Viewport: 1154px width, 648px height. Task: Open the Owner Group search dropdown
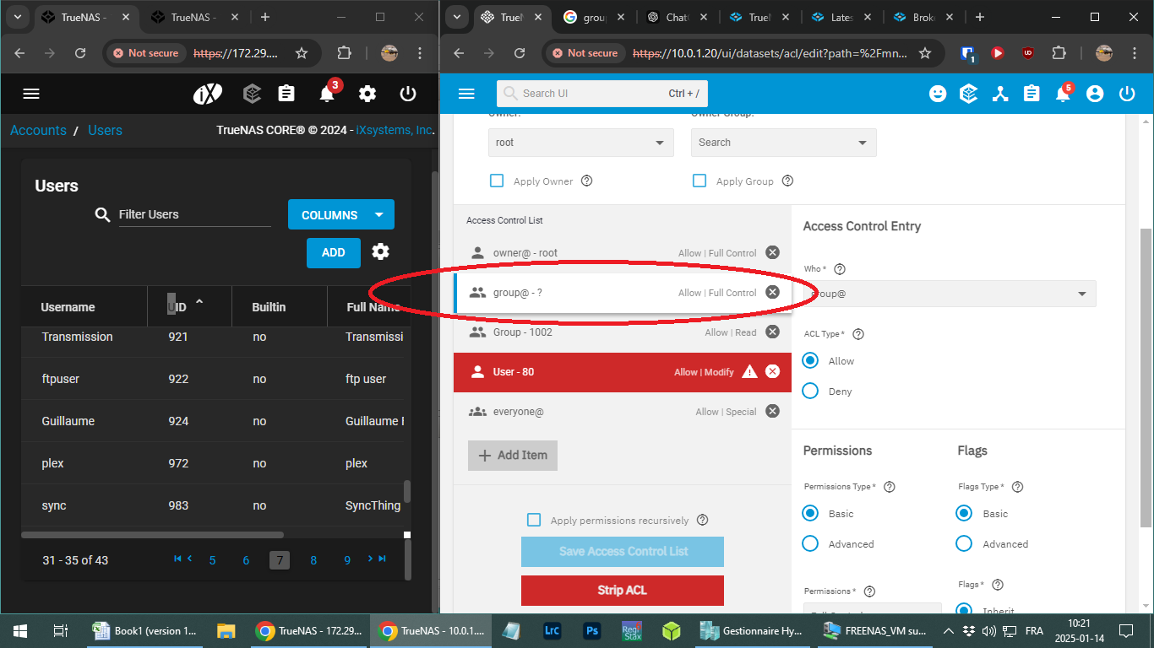784,143
